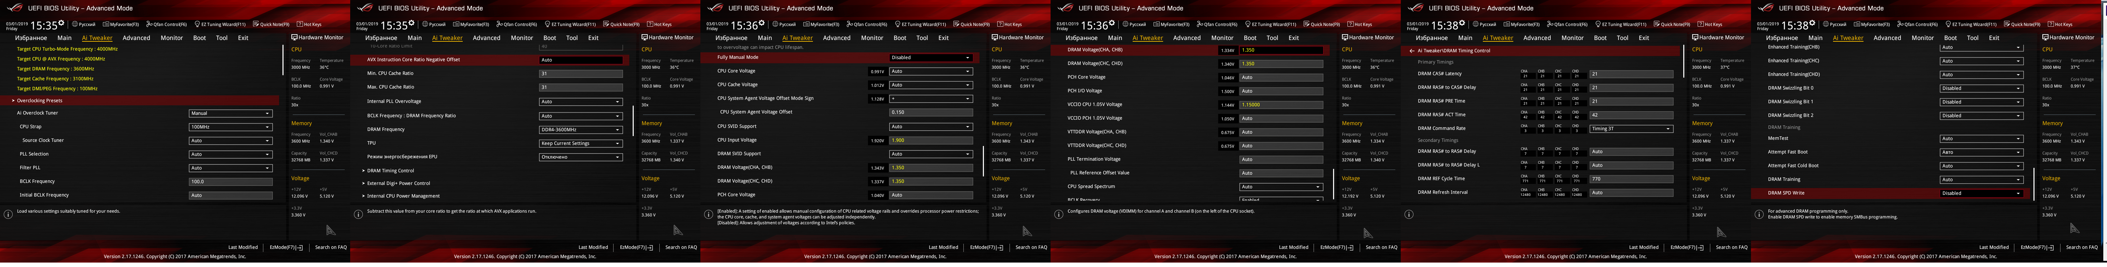
Task: Expand the External Digi+ Power Control submenu
Action: click(398, 183)
